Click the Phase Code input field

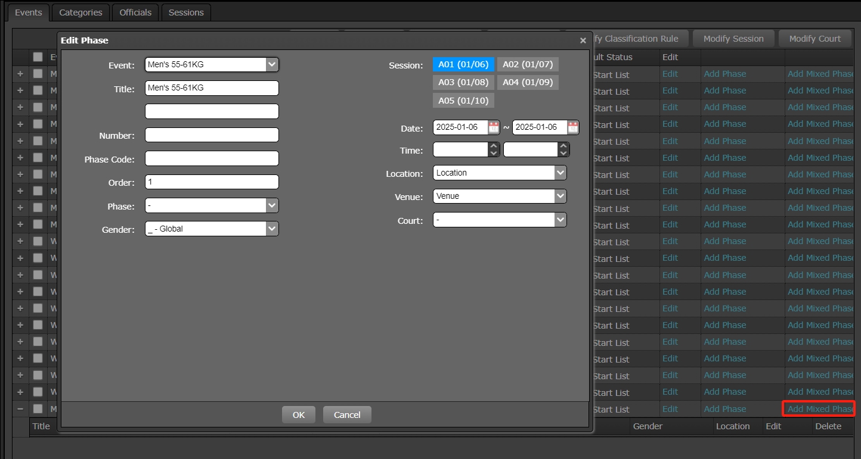click(212, 158)
